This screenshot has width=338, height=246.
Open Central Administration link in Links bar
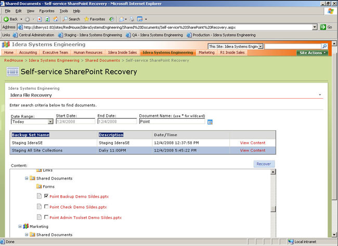click(x=34, y=35)
